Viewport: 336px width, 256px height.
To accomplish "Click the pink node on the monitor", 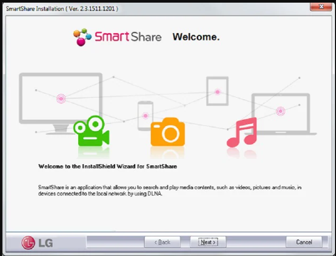I will click(61, 98).
